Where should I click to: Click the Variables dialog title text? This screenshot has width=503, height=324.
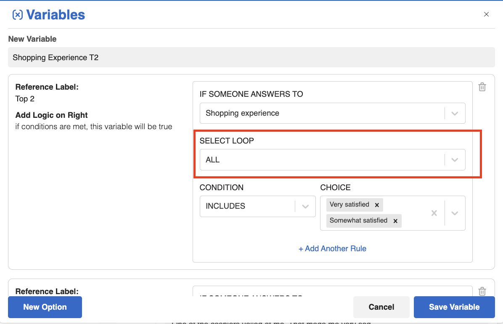tap(56, 15)
